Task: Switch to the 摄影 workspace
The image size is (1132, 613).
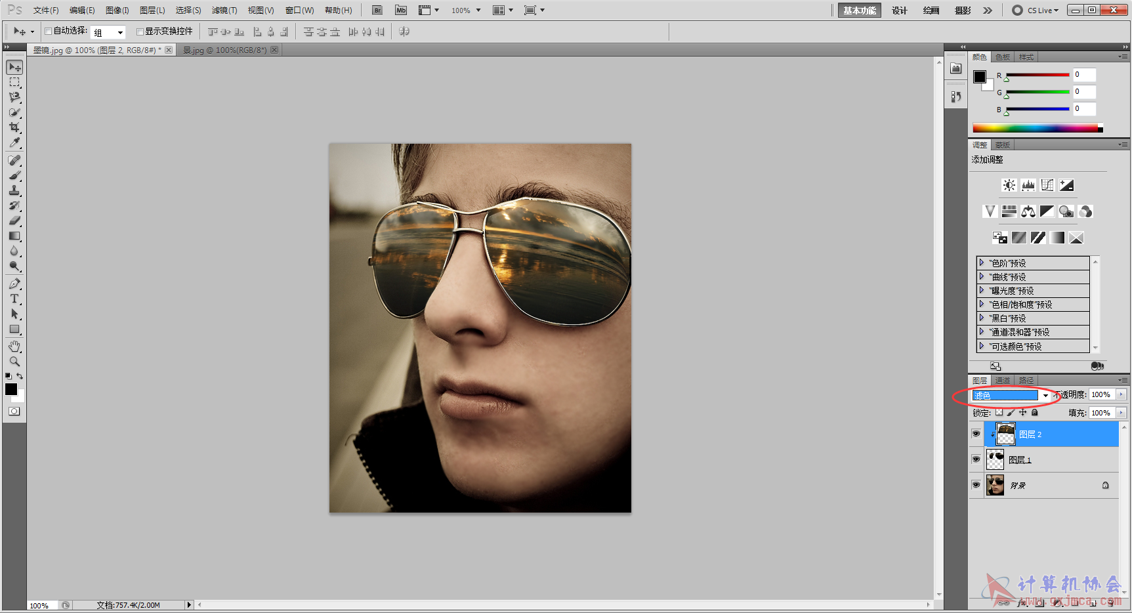Action: pos(963,11)
